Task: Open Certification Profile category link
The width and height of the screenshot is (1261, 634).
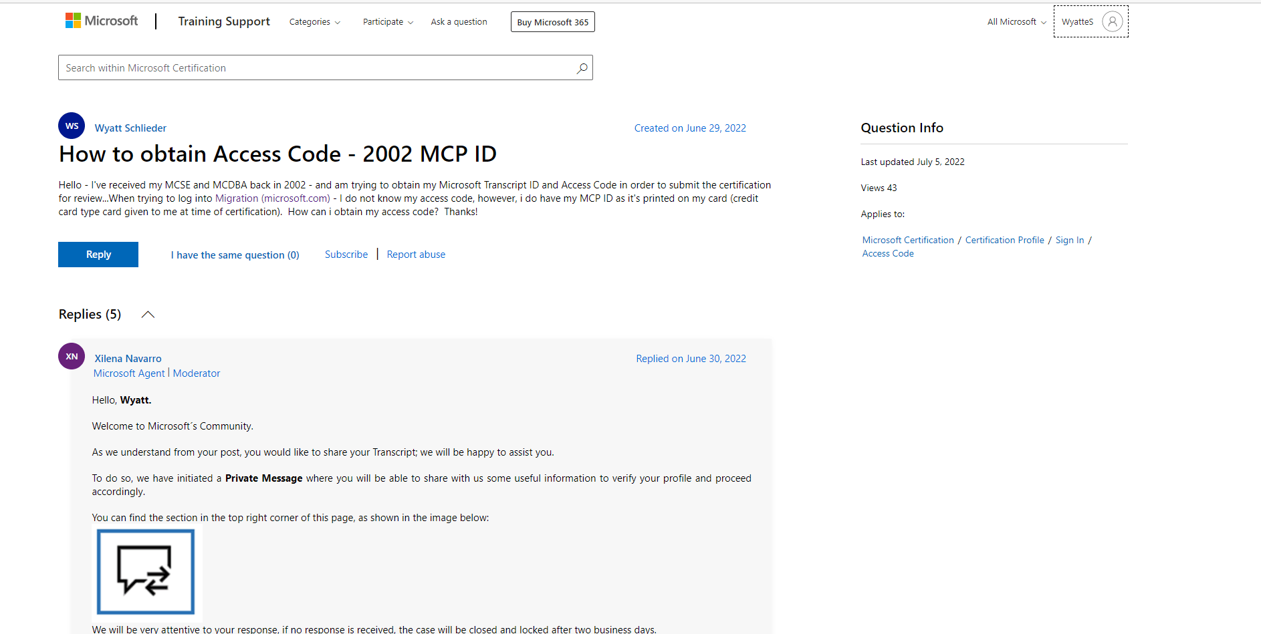Action: pos(1004,240)
